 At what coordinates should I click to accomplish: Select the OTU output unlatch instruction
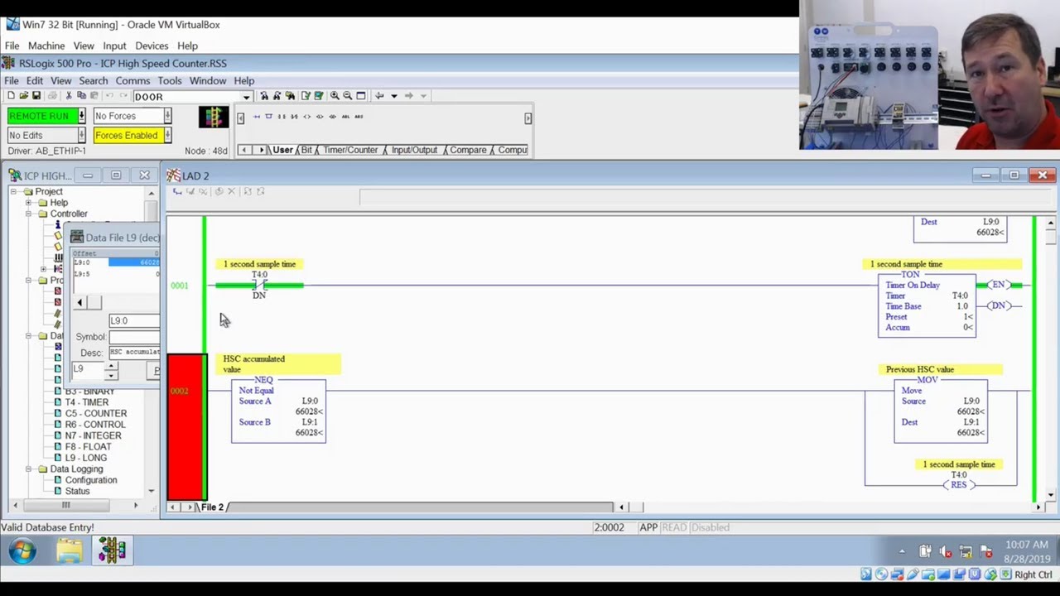point(333,117)
